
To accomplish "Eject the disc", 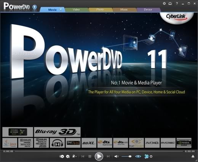I will 193,157.
